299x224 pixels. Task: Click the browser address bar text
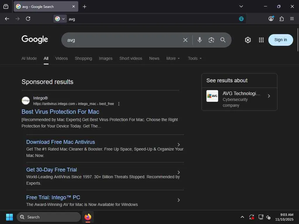tap(72, 19)
